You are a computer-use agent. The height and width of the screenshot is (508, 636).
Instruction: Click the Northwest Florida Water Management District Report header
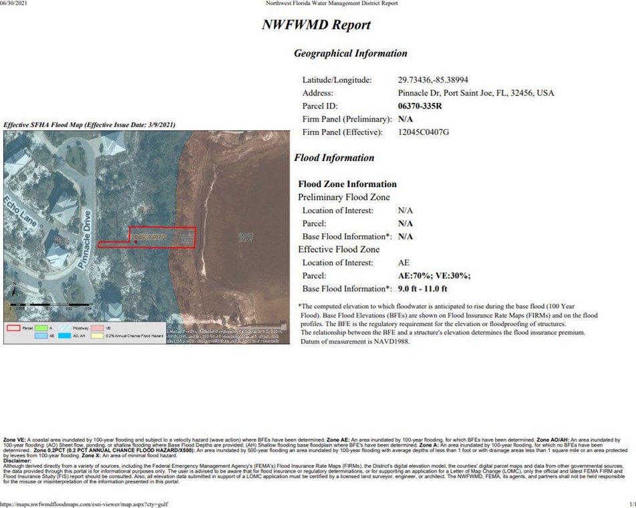[332, 3]
